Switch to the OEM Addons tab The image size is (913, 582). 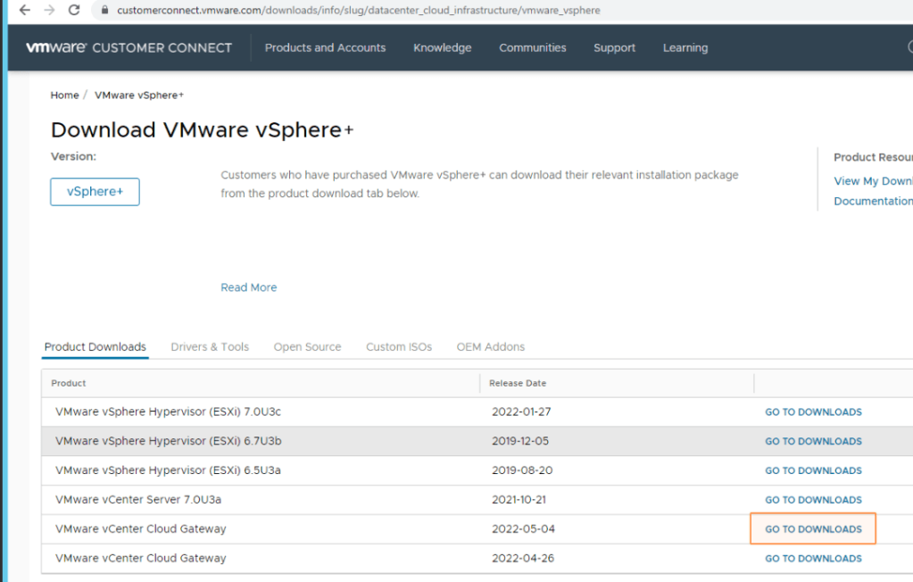point(490,347)
